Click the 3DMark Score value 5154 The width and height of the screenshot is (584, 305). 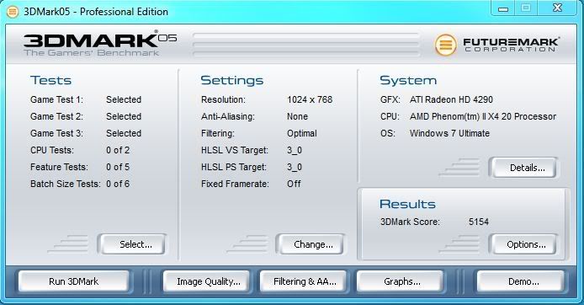(x=479, y=222)
